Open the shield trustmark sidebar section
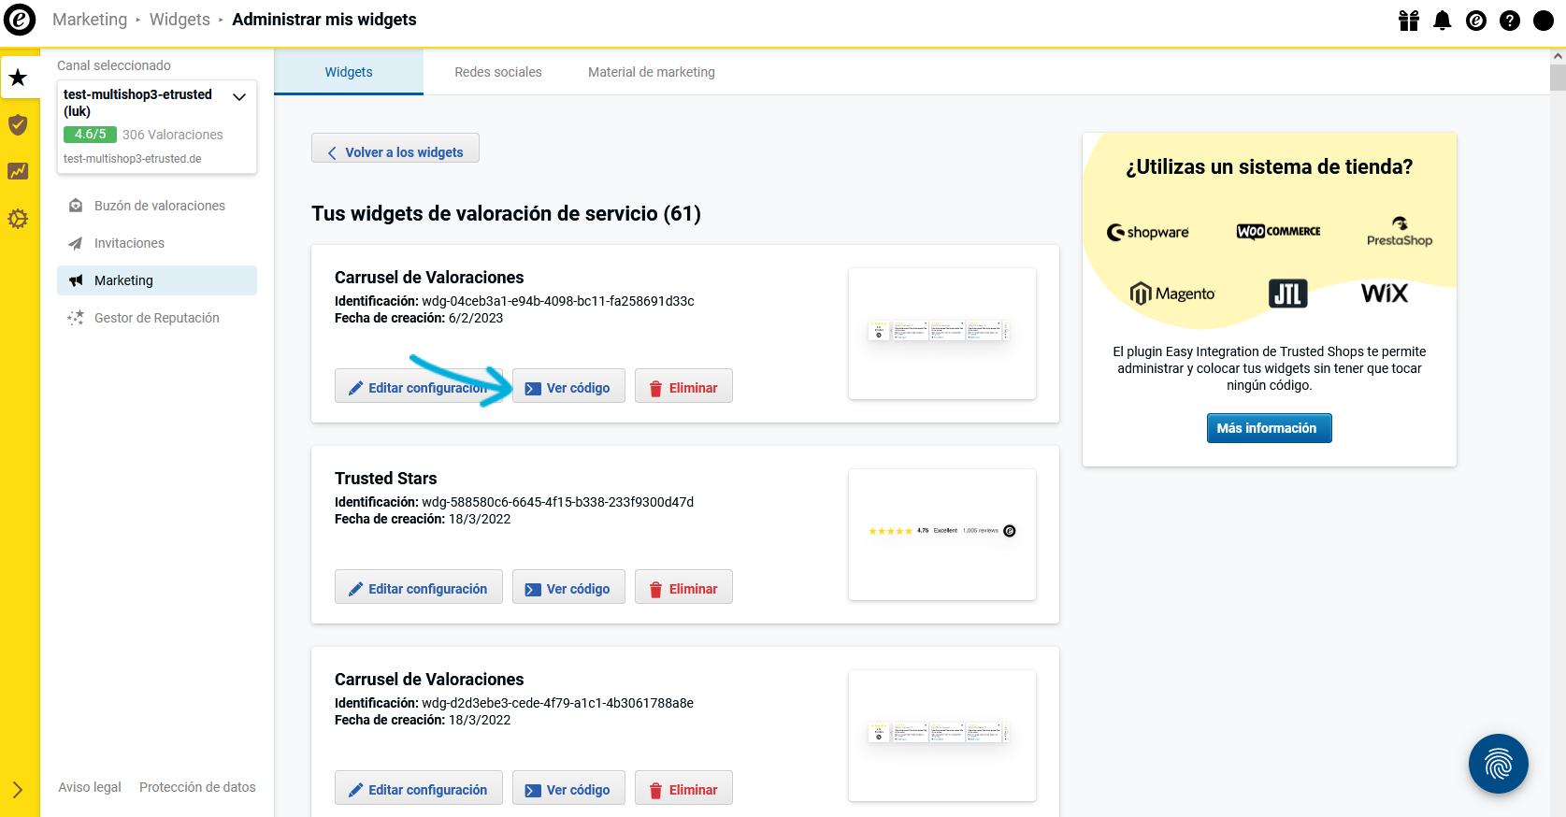The width and height of the screenshot is (1566, 817). (18, 124)
